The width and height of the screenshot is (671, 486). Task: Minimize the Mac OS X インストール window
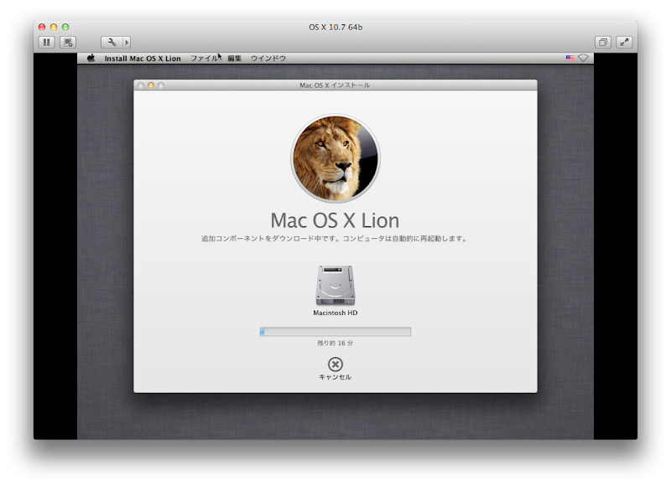click(x=151, y=85)
